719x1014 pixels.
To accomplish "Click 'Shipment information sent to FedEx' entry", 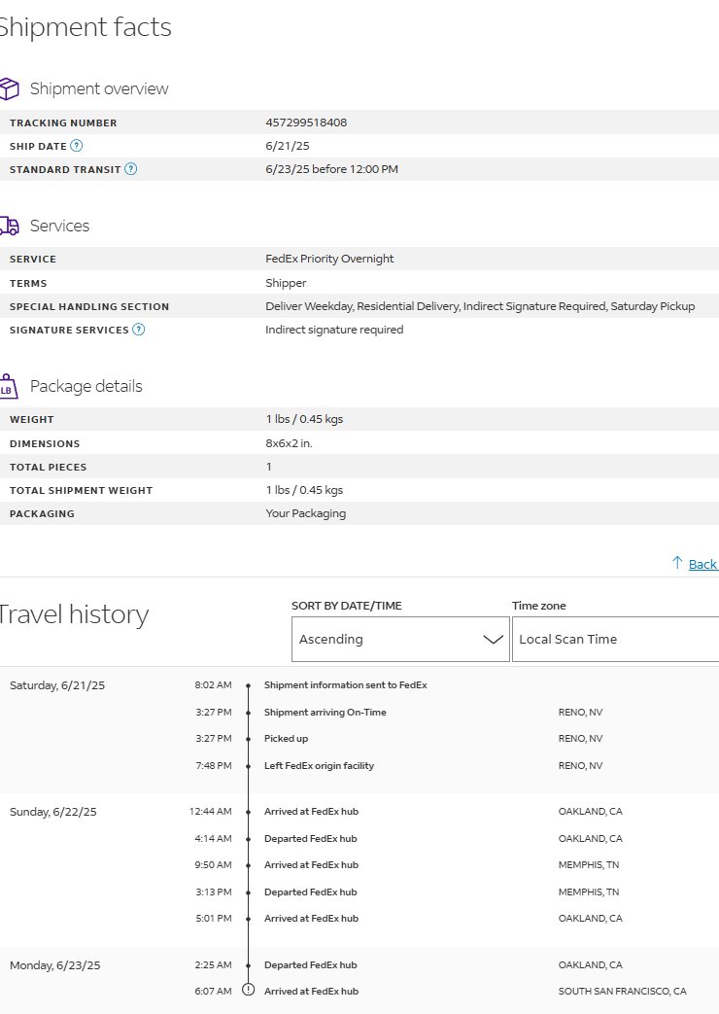I will 345,684.
